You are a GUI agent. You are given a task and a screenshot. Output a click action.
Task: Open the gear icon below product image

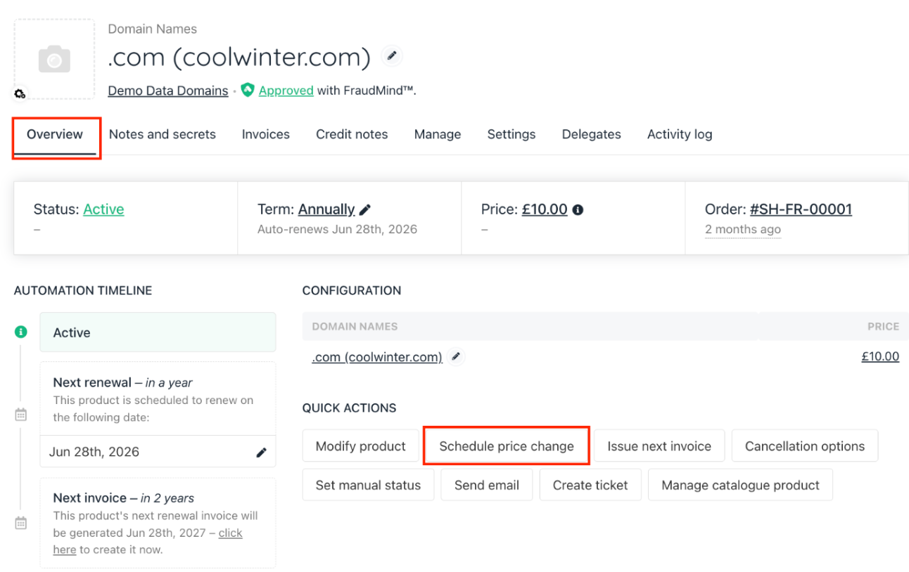(20, 93)
